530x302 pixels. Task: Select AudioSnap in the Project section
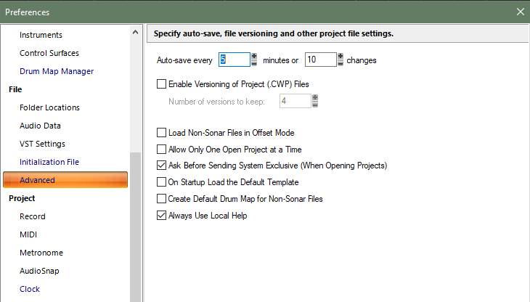[40, 271]
